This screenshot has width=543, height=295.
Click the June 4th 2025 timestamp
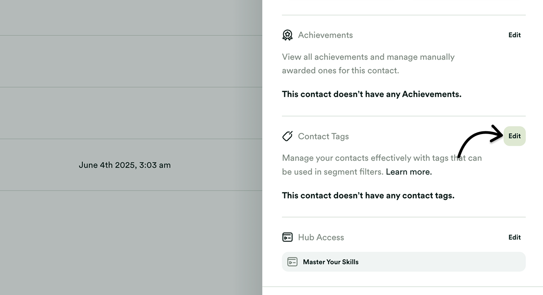click(125, 165)
